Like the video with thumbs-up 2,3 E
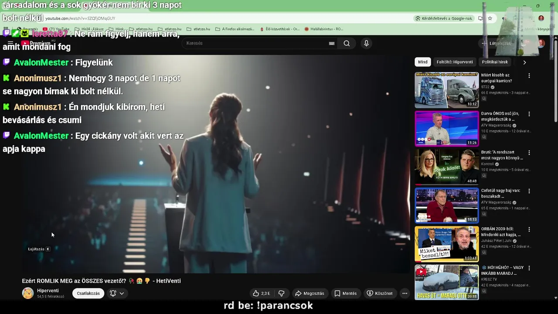Image resolution: width=558 pixels, height=314 pixels. click(262, 294)
